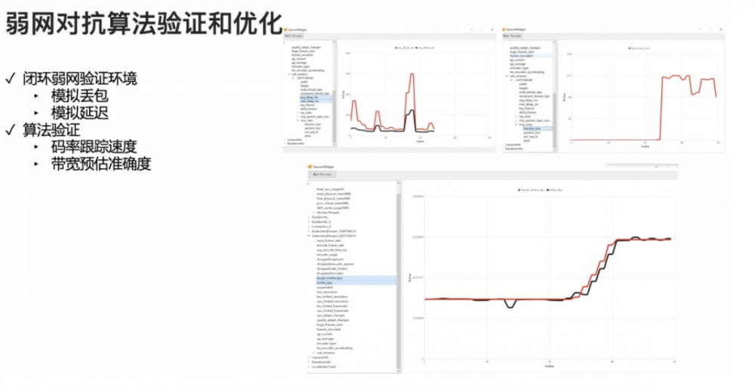Collapse rtcp_stats node in delay chart window
Image resolution: width=755 pixels, height=389 pixels.
(297, 121)
